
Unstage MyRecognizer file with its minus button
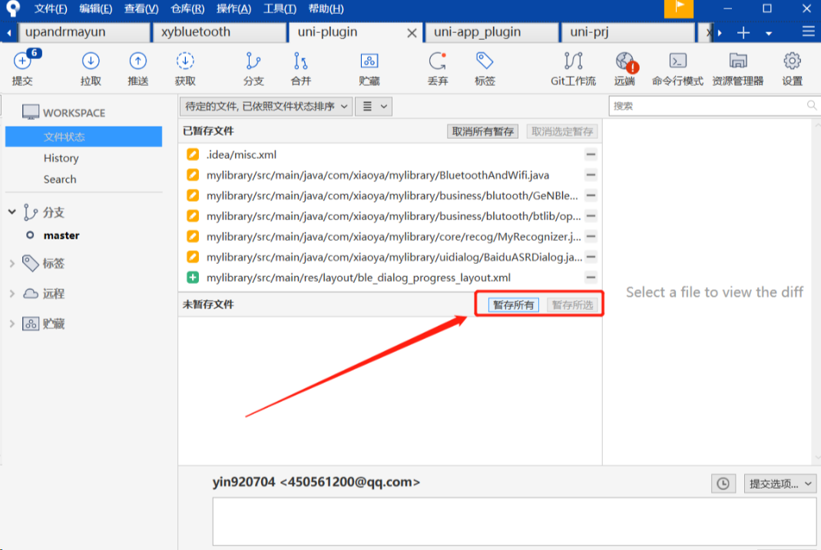591,236
